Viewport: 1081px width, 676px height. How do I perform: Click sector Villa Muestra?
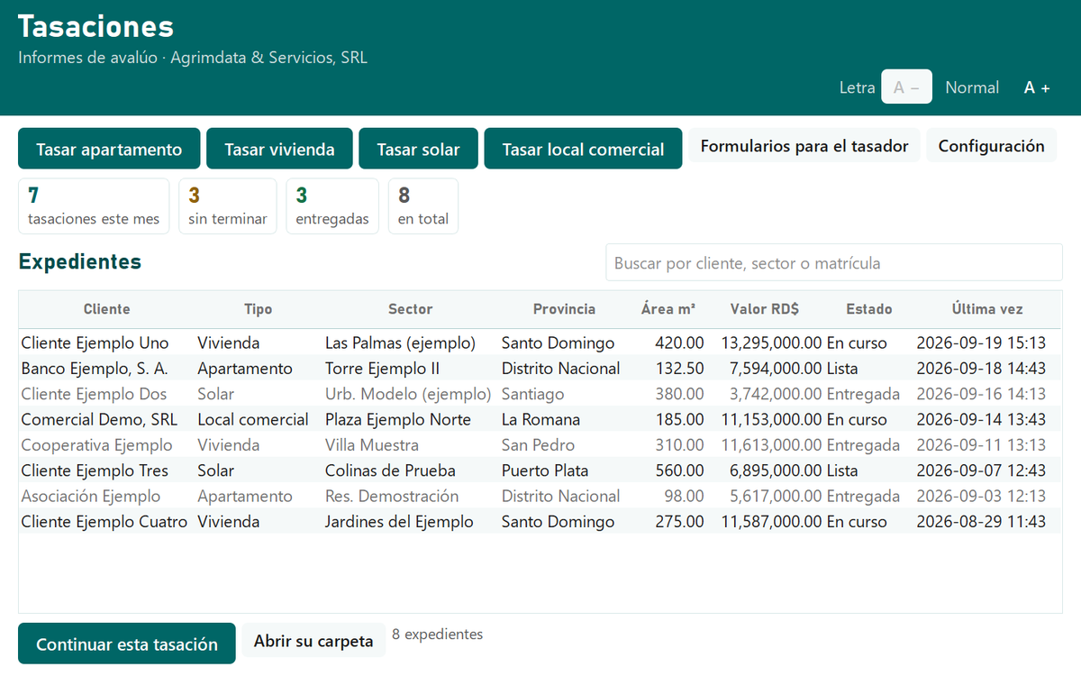point(372,444)
